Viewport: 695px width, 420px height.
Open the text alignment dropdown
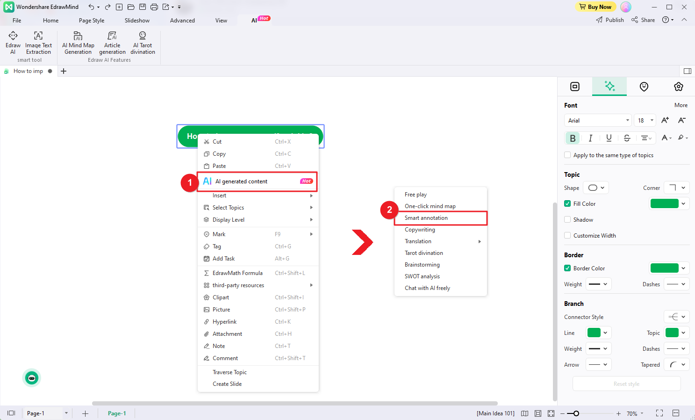(646, 138)
